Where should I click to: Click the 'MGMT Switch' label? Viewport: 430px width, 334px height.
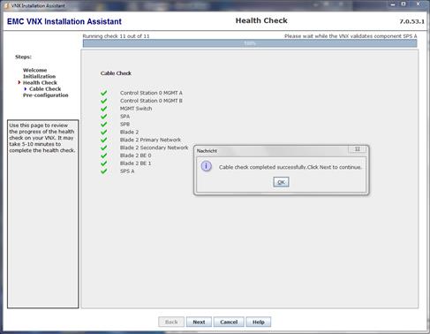(136, 109)
